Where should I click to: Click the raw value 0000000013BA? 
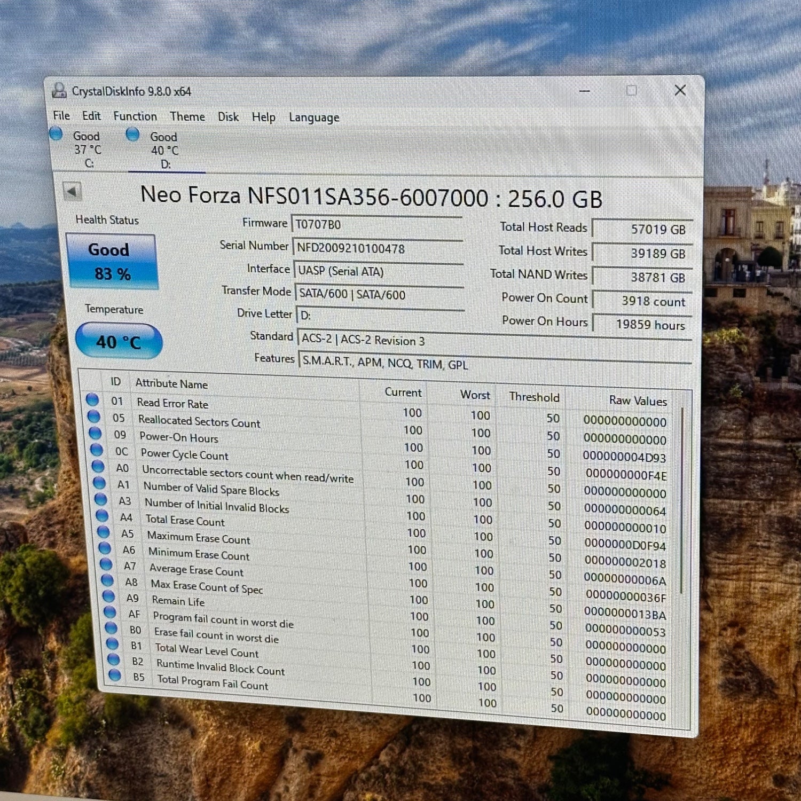[x=625, y=614]
